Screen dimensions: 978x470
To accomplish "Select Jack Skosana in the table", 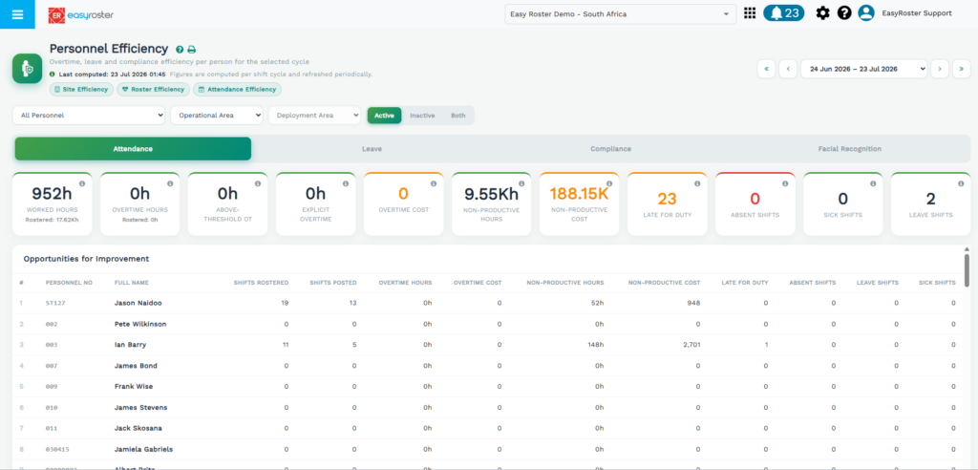I will 138,428.
